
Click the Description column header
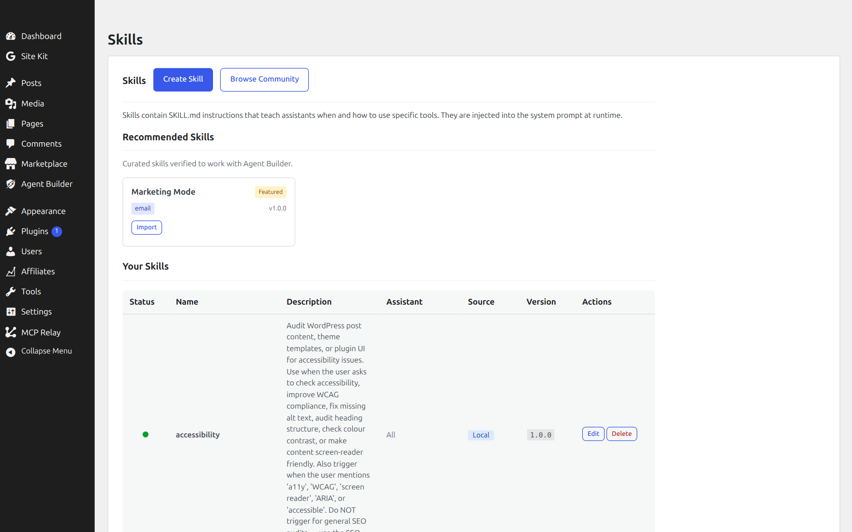point(309,302)
